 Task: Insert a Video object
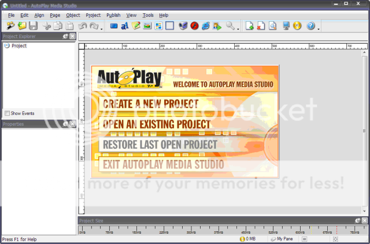coord(183,26)
